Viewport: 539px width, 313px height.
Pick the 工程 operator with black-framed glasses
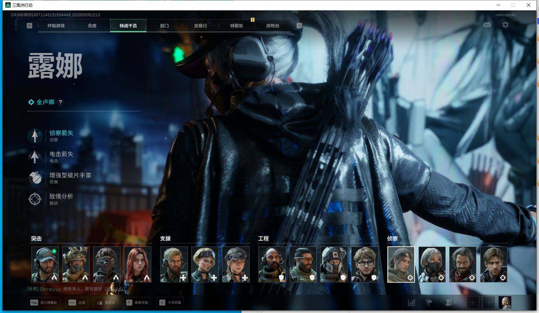(x=365, y=264)
